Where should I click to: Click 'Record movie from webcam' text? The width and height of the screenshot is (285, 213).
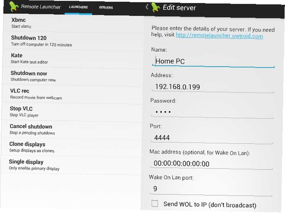pos(36,97)
